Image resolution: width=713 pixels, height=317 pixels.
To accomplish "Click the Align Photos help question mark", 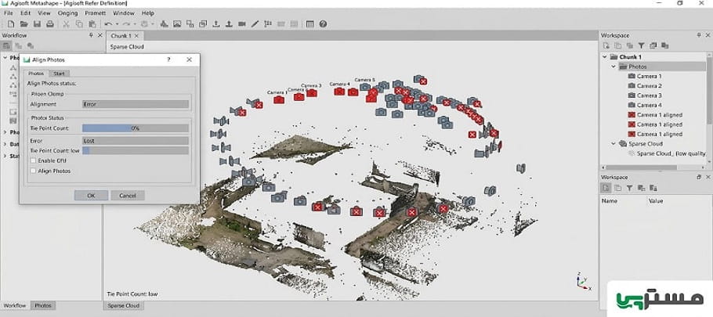I will coord(168,59).
